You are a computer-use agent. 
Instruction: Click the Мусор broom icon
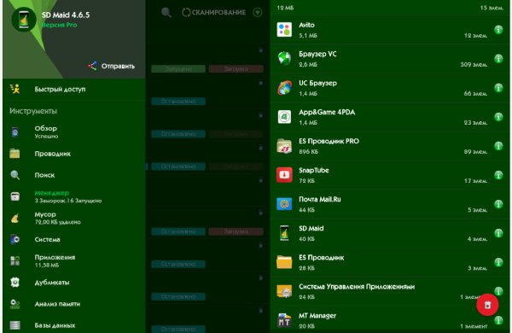coord(15,218)
